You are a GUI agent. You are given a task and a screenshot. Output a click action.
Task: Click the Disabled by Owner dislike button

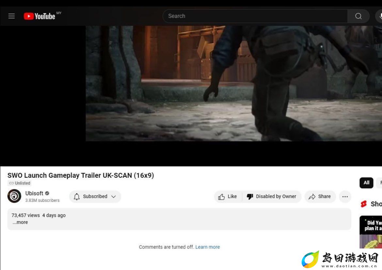[x=272, y=197]
